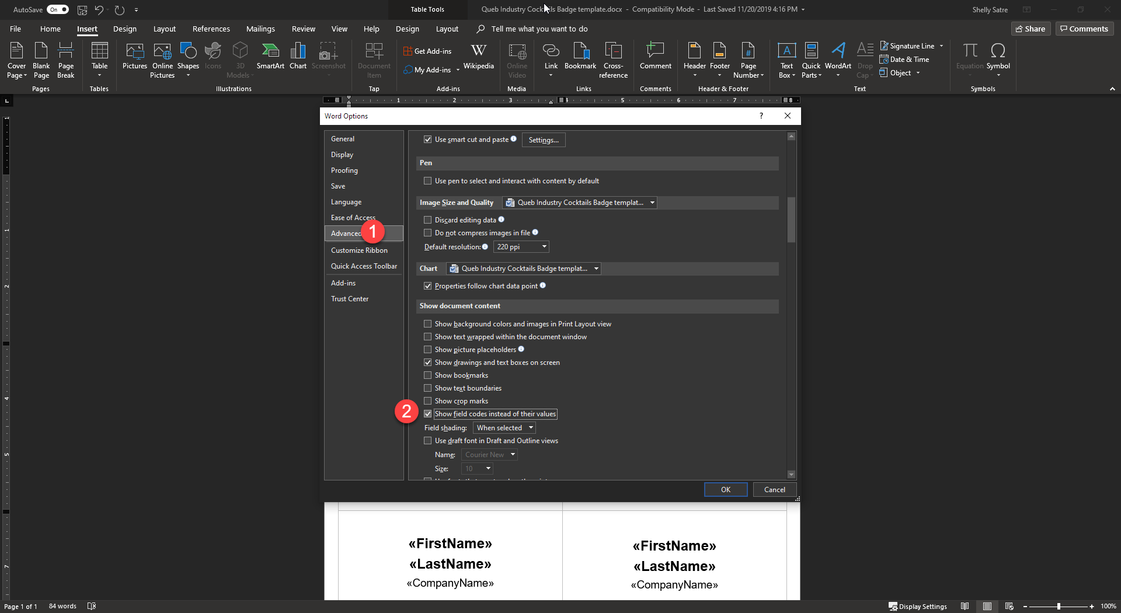Click the zoom slider in the status bar
Viewport: 1121px width, 613px height.
pos(1059,607)
